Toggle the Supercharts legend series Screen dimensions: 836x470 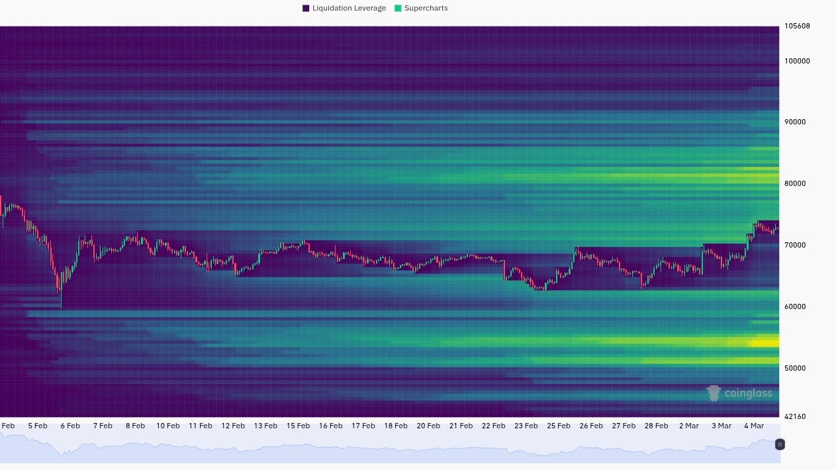[421, 9]
